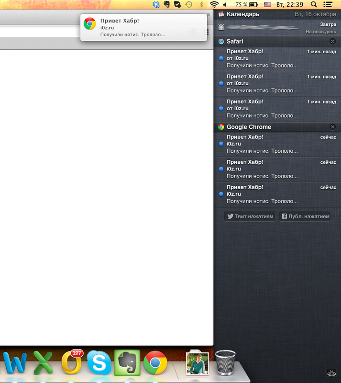The width and height of the screenshot is (341, 383).
Task: Clear Google Chrome notifications with the X button
Action: tap(332, 127)
